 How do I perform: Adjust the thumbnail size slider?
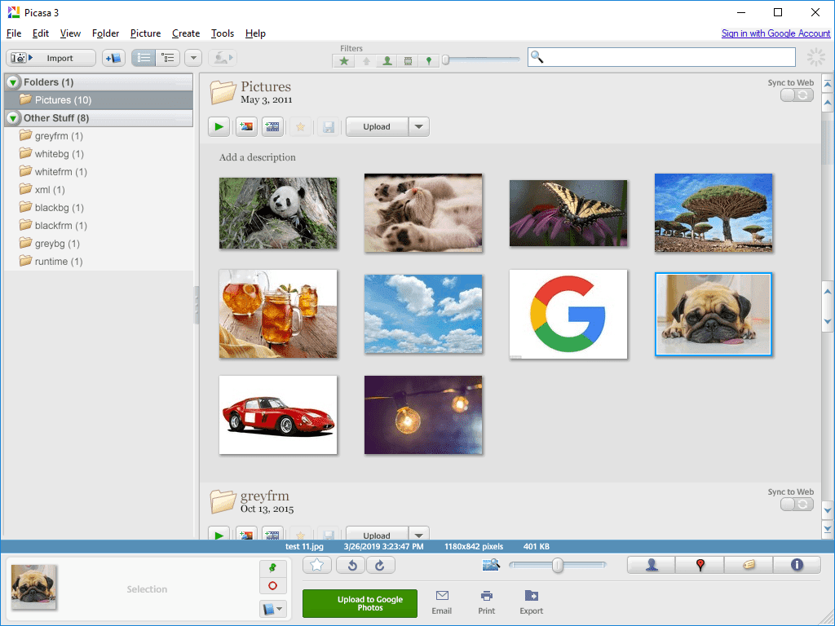point(558,565)
